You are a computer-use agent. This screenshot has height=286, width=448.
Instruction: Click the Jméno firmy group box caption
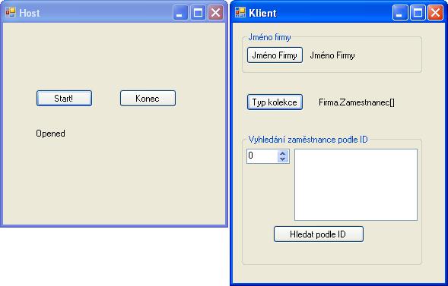pyautogui.click(x=269, y=37)
